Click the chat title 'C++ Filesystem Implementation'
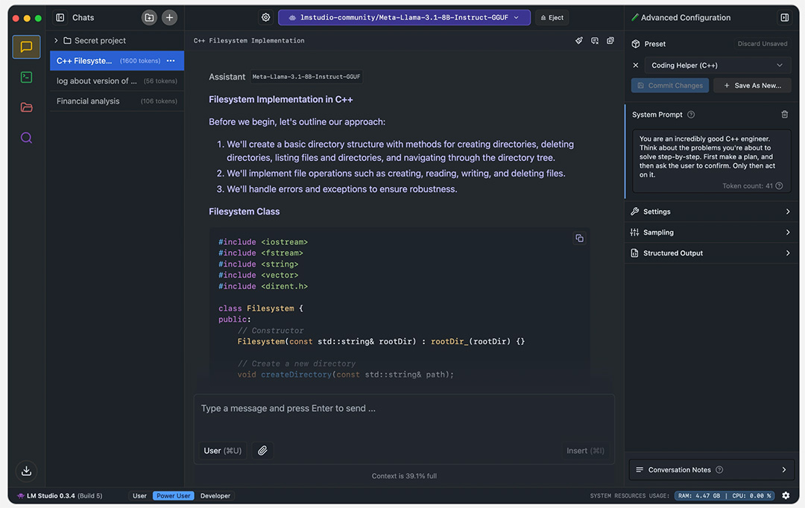 [249, 40]
